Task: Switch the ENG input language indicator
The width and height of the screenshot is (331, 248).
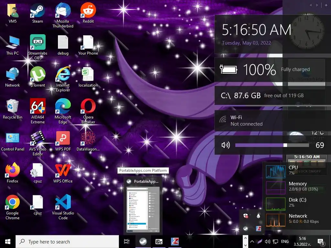Action: [x=285, y=242]
